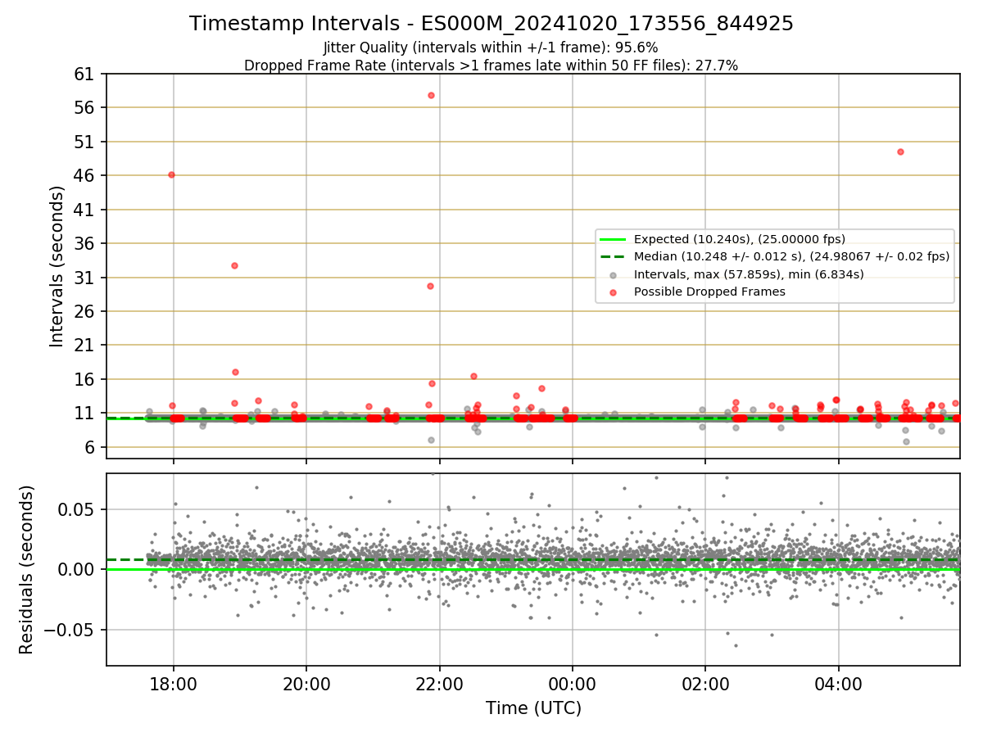Click the dashed dark-green median legend sample
983x737 pixels.
click(x=613, y=256)
